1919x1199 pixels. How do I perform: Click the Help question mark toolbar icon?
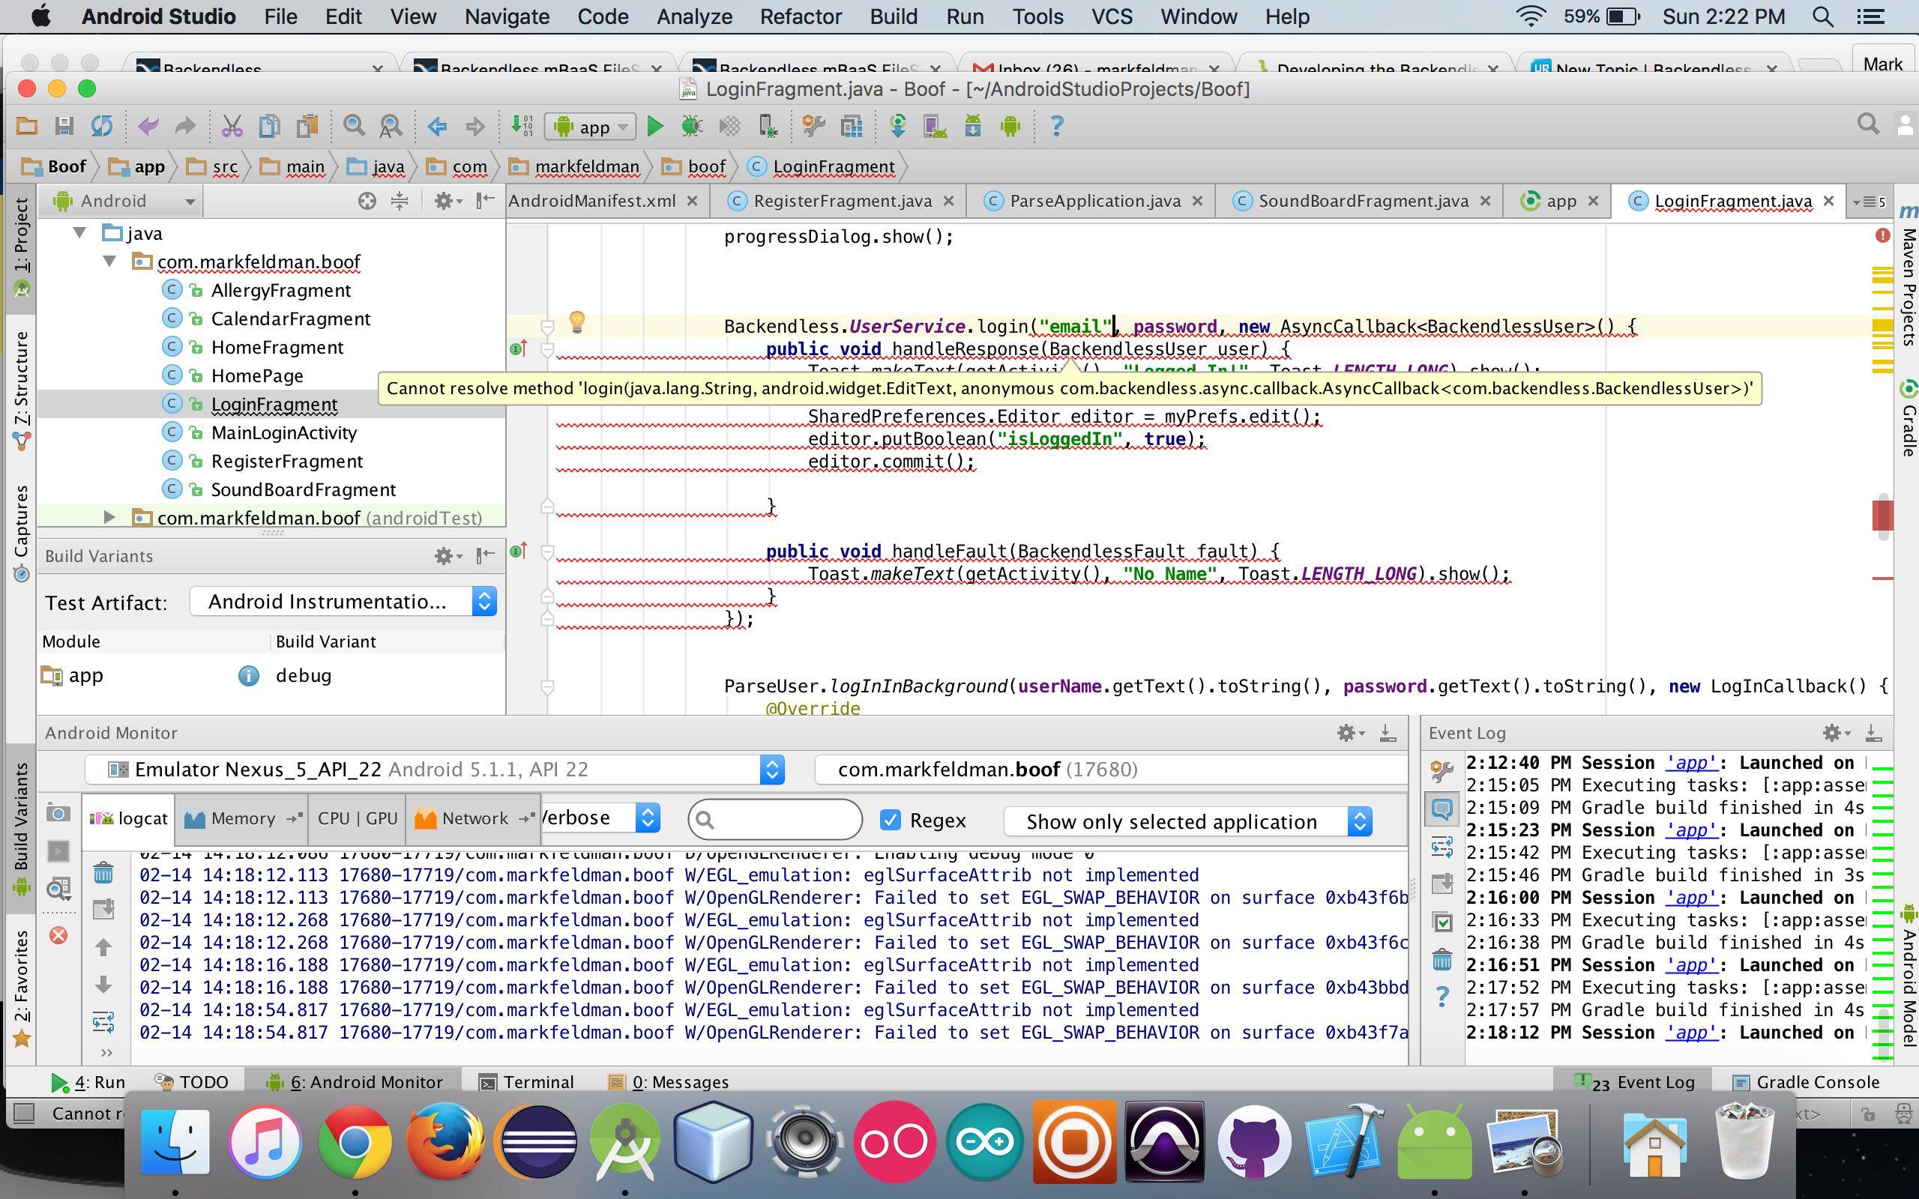(x=1056, y=126)
